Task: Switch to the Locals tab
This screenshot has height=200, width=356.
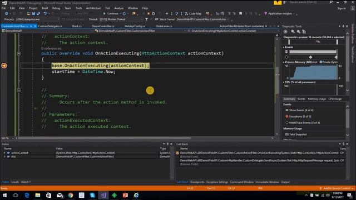Action: point(15,182)
